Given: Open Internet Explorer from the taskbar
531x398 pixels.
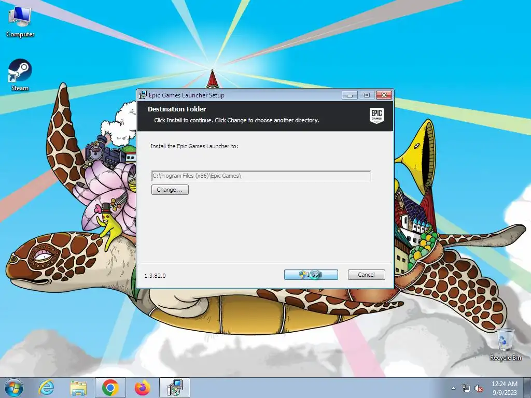Looking at the screenshot, I should [46, 388].
